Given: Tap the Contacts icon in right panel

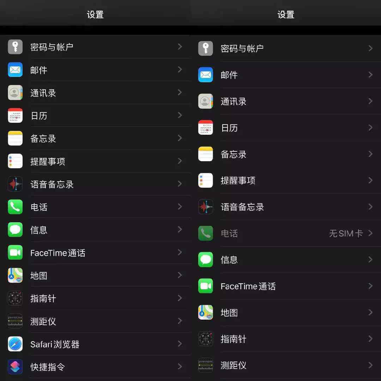Looking at the screenshot, I should coord(206,101).
